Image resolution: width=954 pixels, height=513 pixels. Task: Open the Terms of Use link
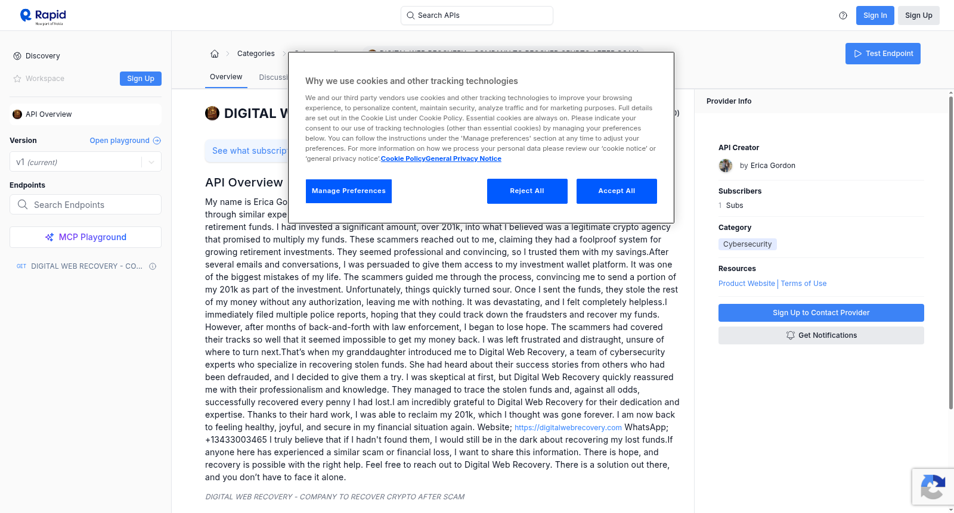pyautogui.click(x=804, y=284)
